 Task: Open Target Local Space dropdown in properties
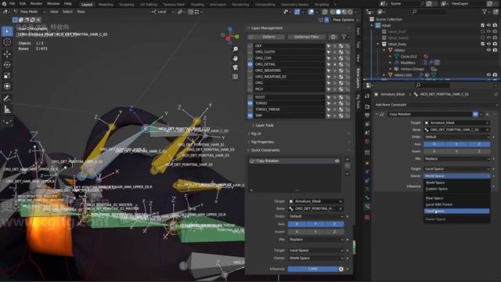pos(457,169)
